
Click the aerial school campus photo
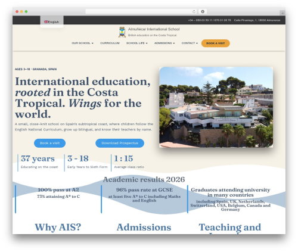[216, 107]
